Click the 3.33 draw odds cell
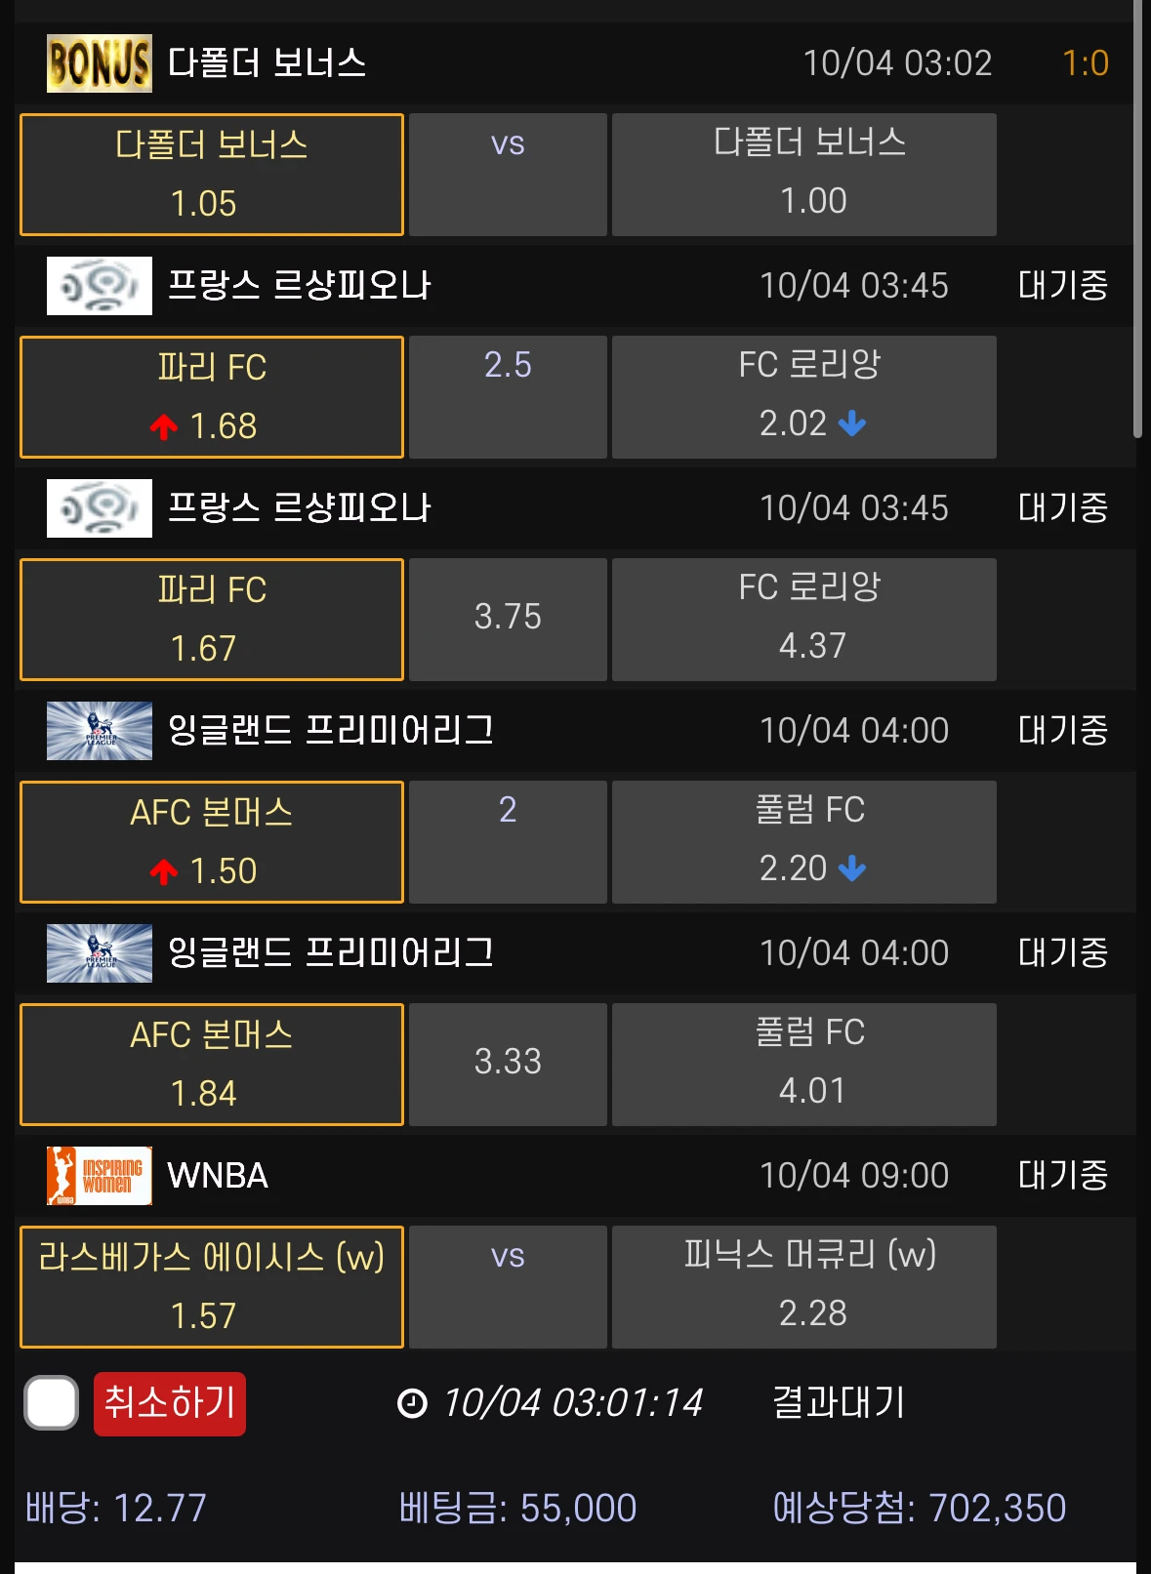1151x1574 pixels. [508, 1064]
